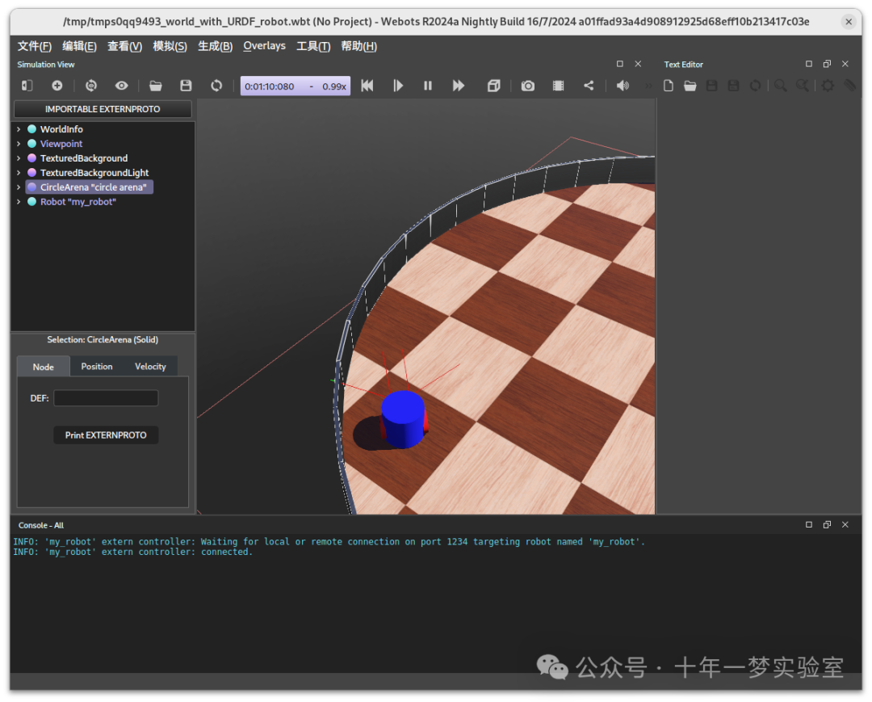Step the simulation one frame forward
This screenshot has height=702, width=872.
click(397, 86)
